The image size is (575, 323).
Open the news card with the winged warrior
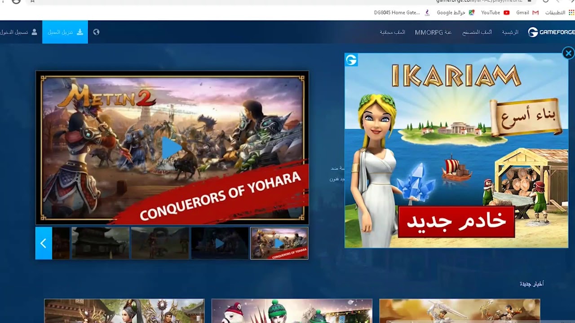460,311
